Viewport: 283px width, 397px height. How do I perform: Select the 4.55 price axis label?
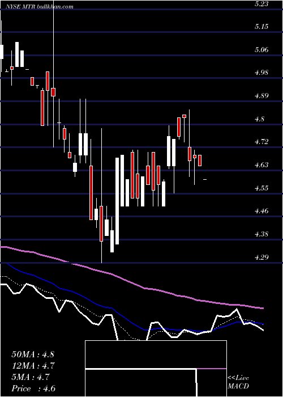(261, 188)
